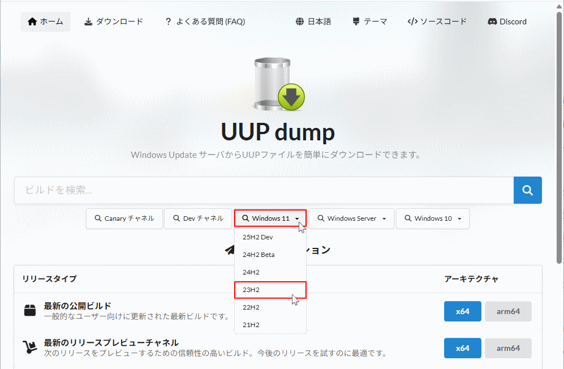This screenshot has height=369, width=564.
Task: Click the blue magnifier search button
Action: (x=528, y=190)
